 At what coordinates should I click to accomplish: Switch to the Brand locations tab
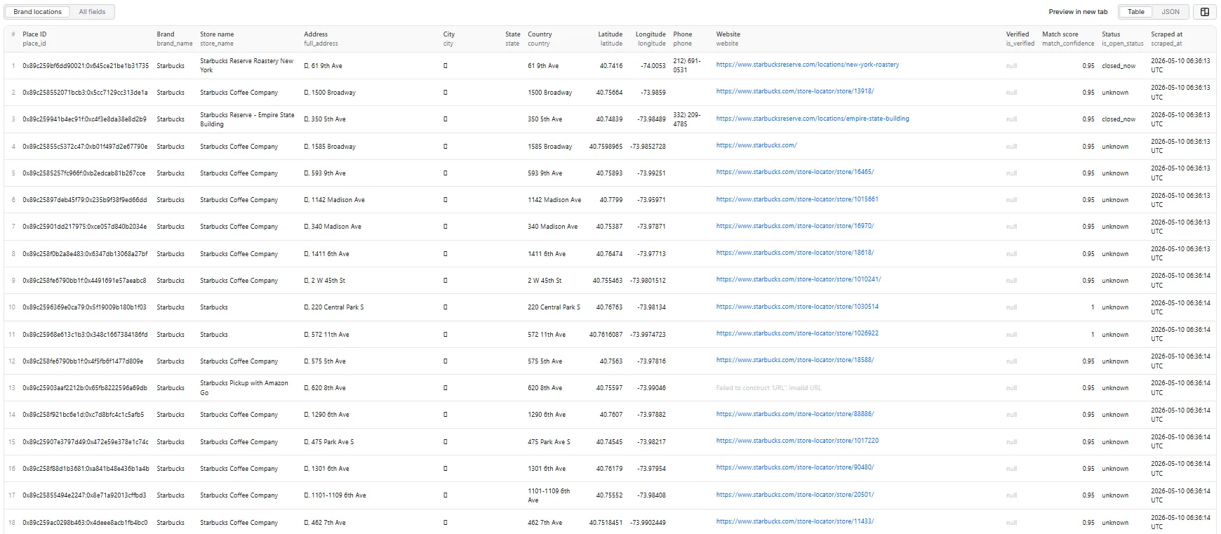(37, 12)
